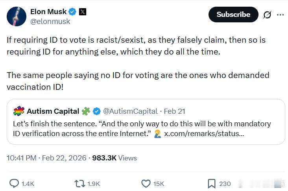
Task: Open the three-dot More options menu
Action: [x=280, y=15]
